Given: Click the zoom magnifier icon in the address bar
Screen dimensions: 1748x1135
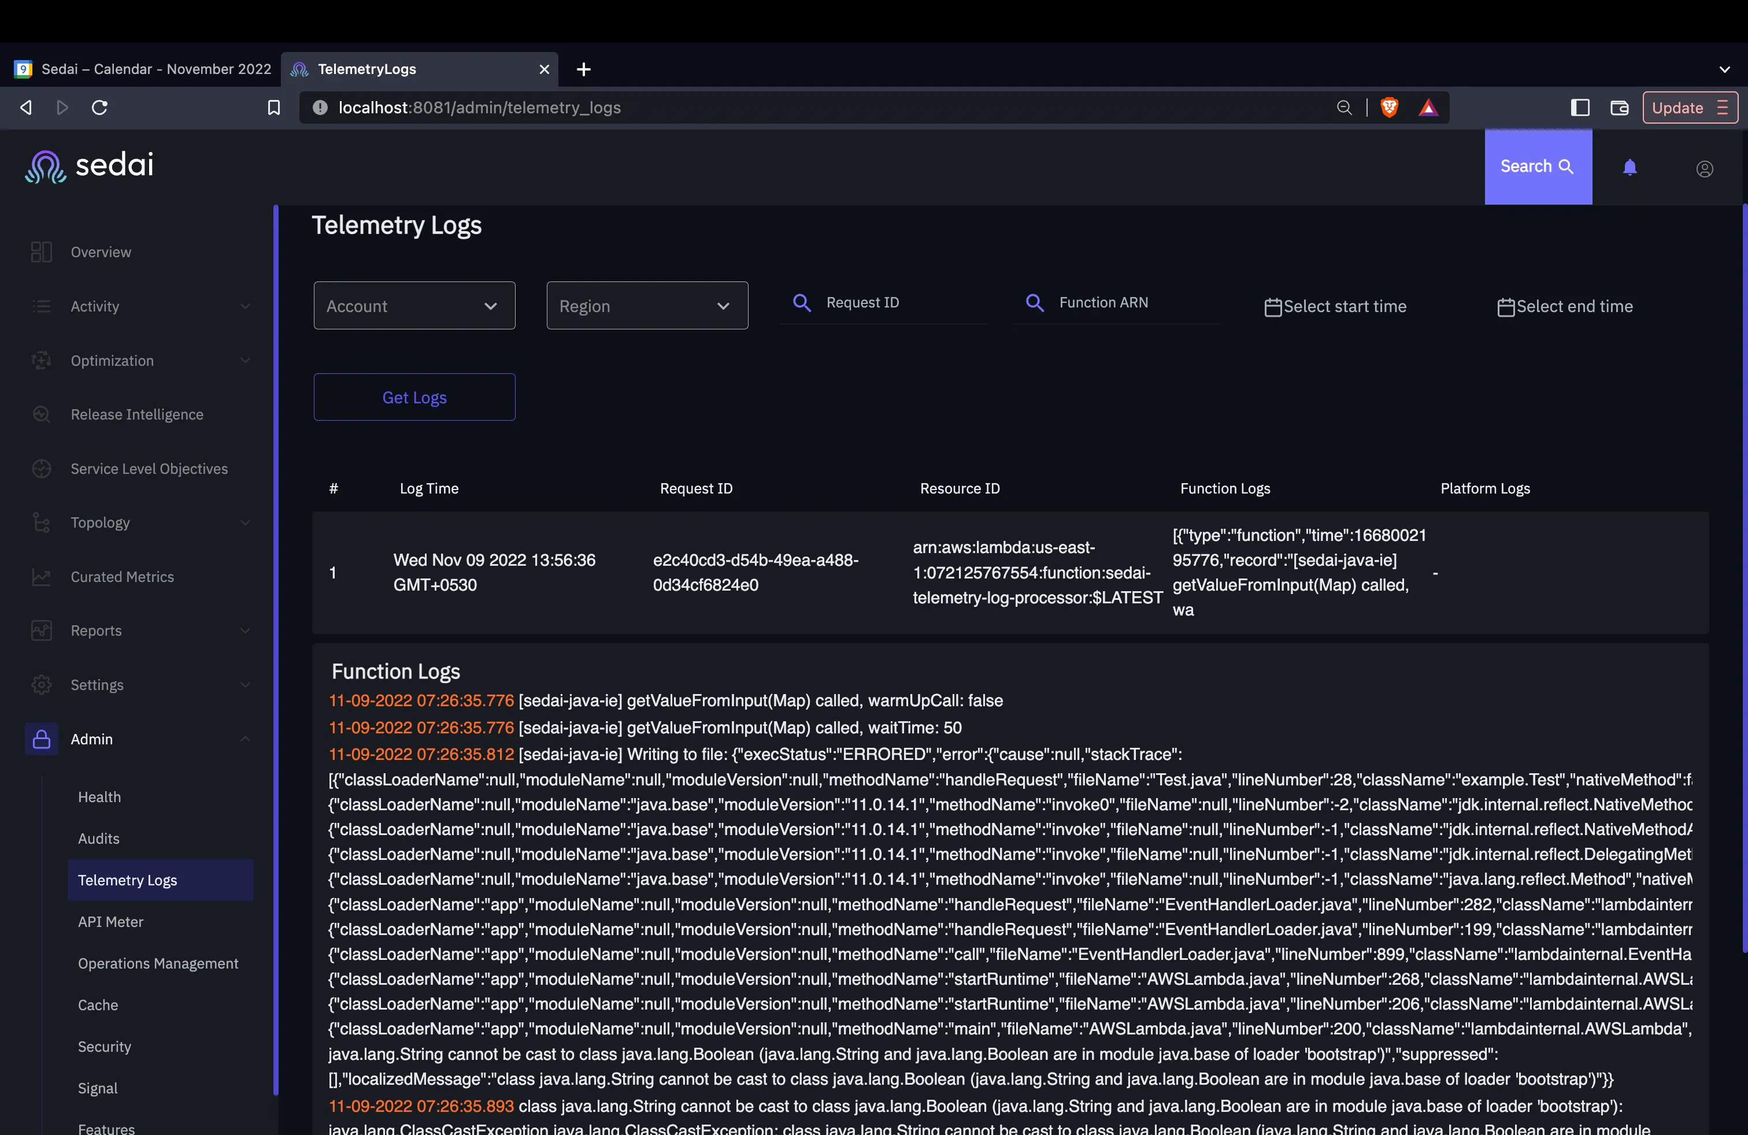Looking at the screenshot, I should click(1343, 108).
